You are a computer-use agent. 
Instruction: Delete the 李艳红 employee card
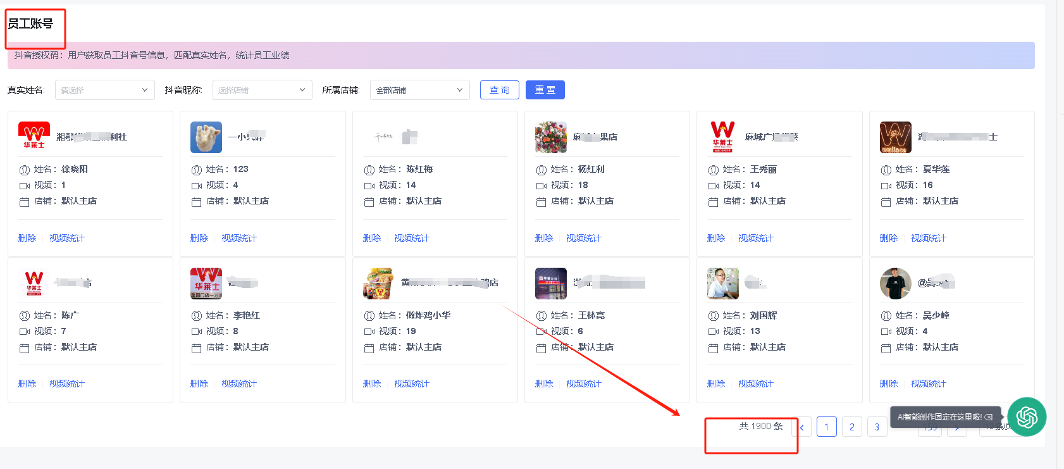click(199, 384)
